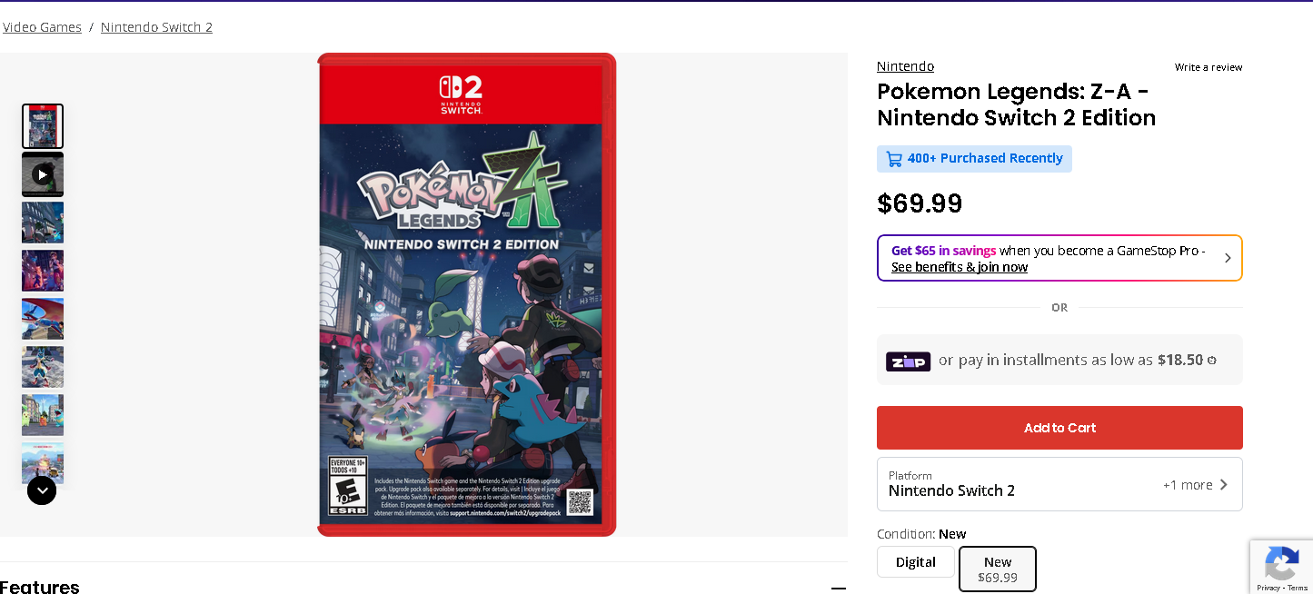Viewport: 1313px width, 594px height.
Task: Select the first box art thumbnail
Action: 43,126
